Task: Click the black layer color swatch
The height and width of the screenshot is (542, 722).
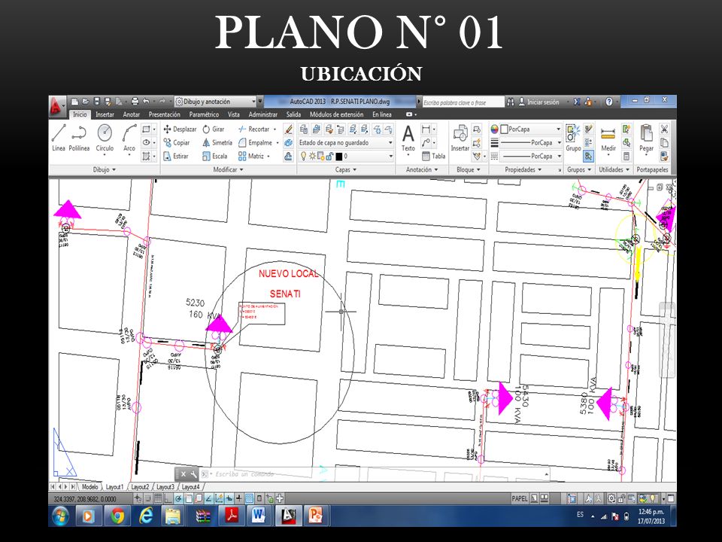Action: pos(339,157)
